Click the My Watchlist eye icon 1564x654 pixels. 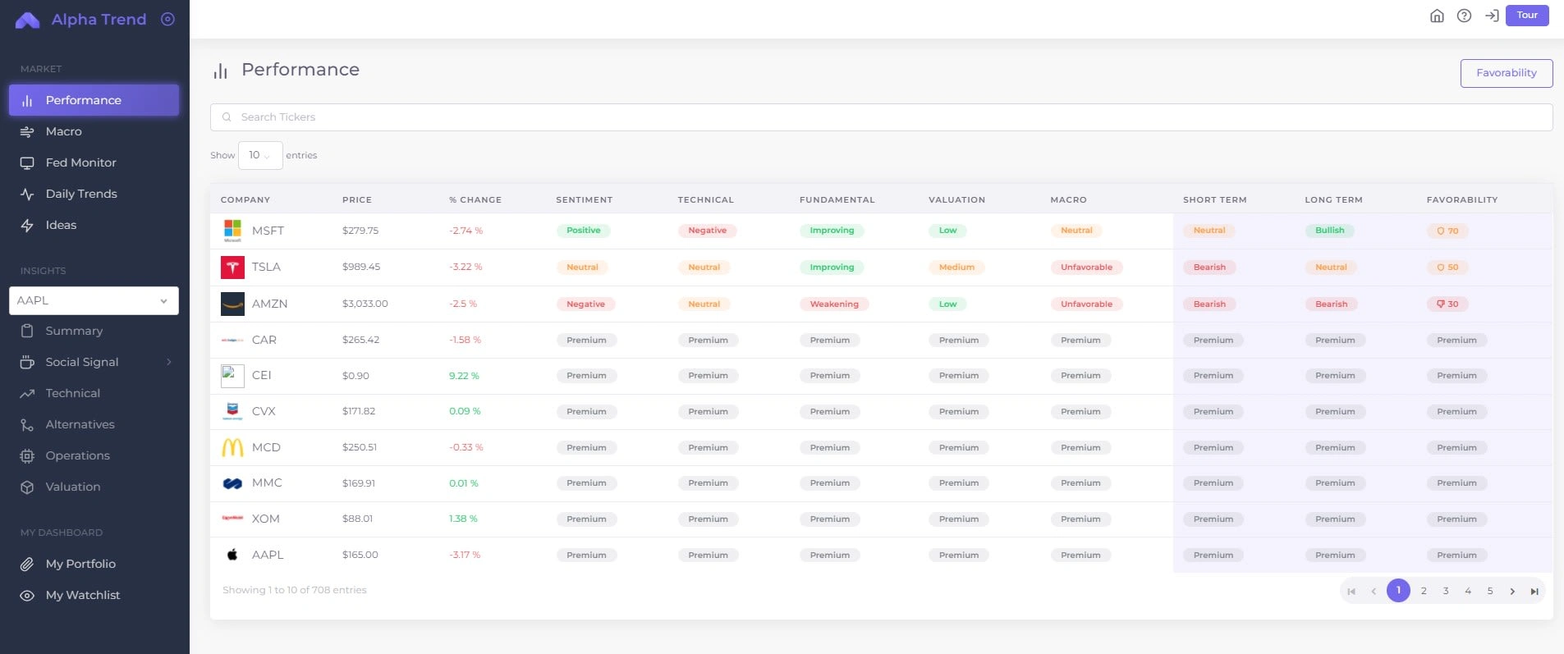(x=27, y=595)
